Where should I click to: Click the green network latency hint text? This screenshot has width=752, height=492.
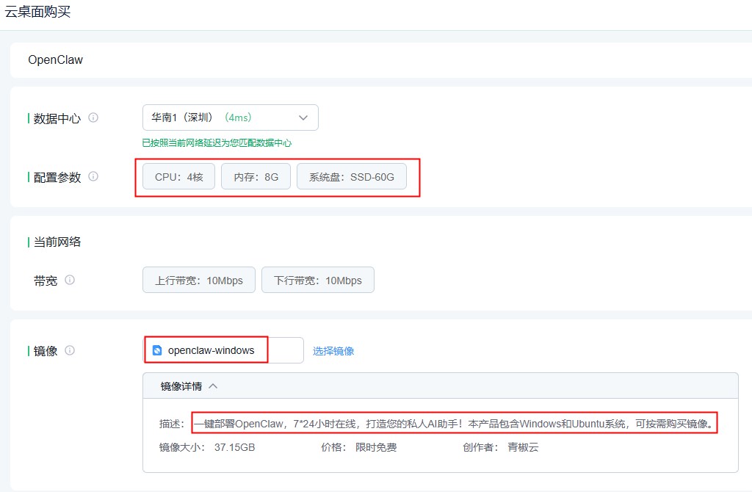(217, 143)
